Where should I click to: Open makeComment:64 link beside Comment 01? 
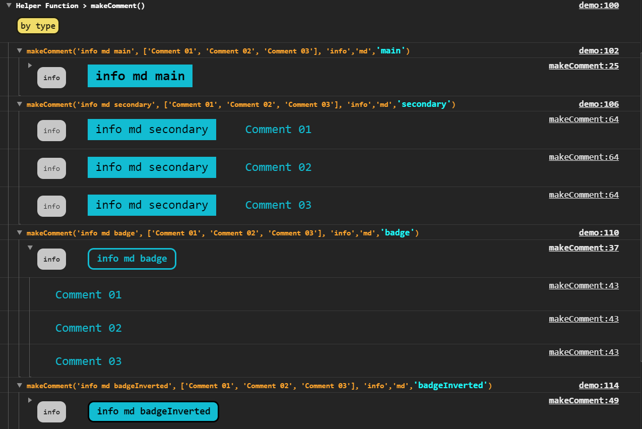click(584, 119)
